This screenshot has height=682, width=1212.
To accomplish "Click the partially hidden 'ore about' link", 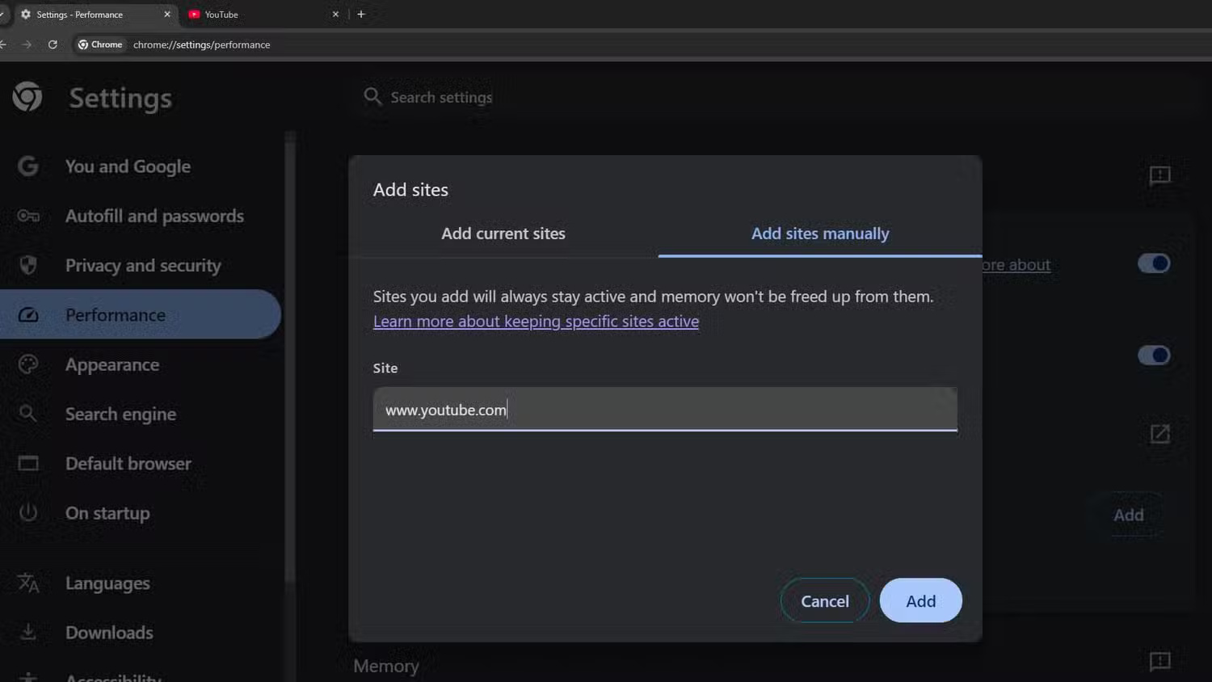I will (x=1016, y=264).
